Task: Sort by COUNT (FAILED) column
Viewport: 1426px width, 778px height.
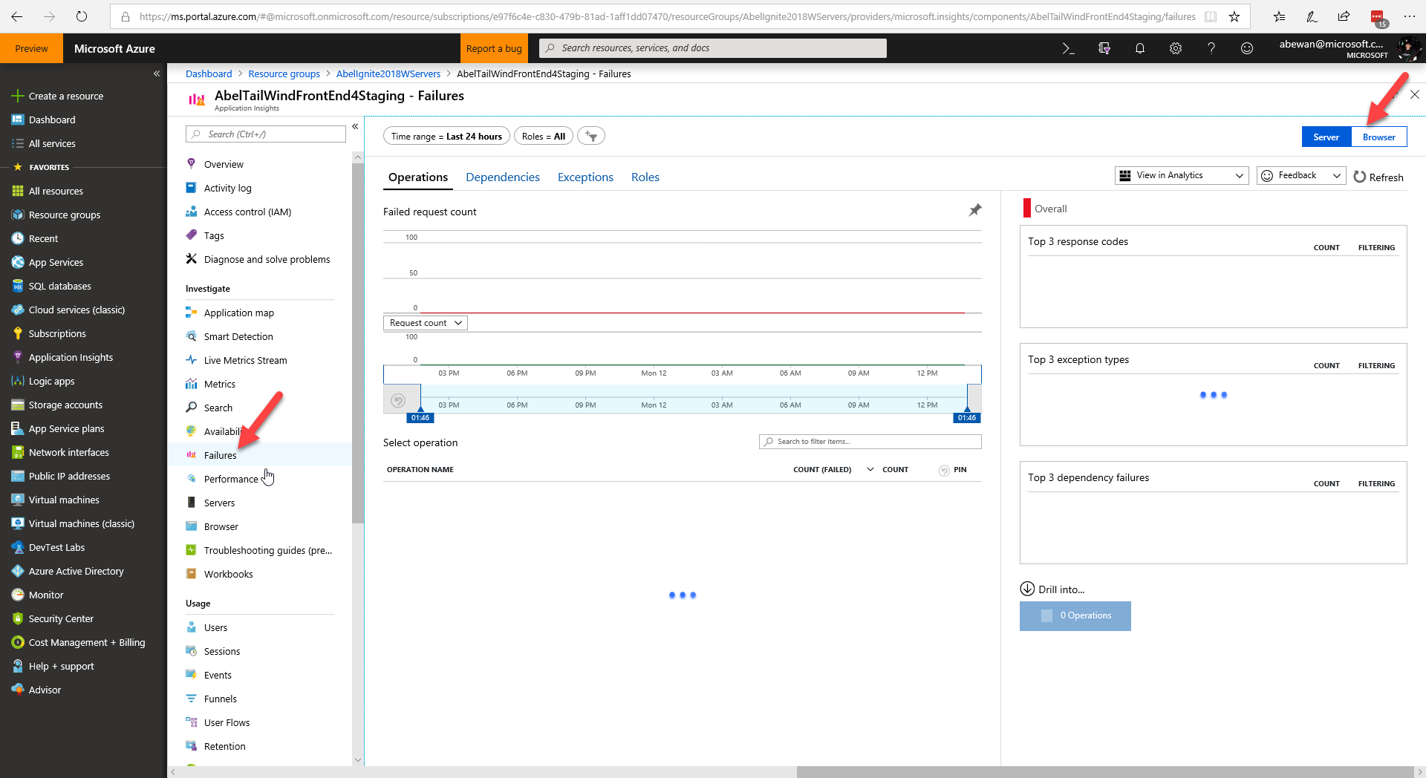Action: pyautogui.click(x=821, y=469)
